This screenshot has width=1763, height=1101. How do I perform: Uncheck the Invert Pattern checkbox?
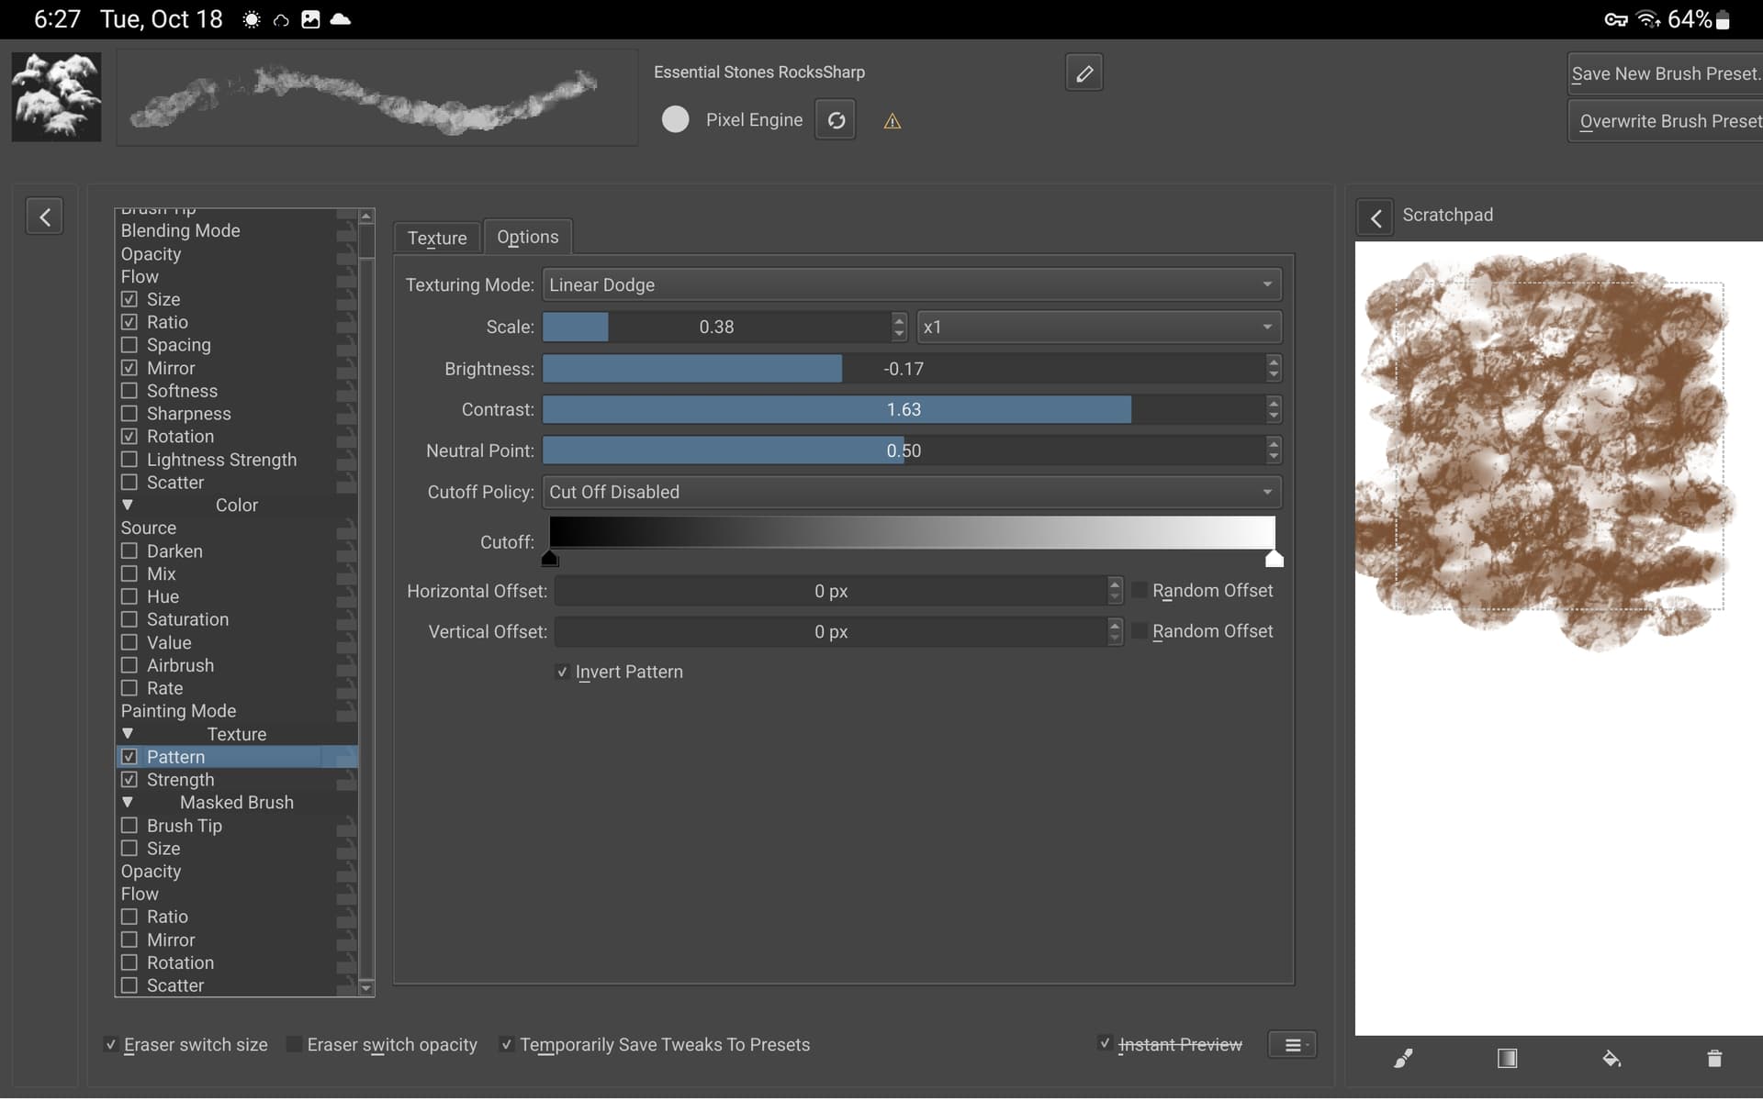pyautogui.click(x=562, y=673)
